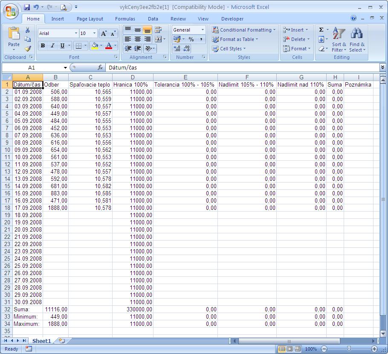
Task: Expand Conditional Formatting menu
Action: pos(243,30)
